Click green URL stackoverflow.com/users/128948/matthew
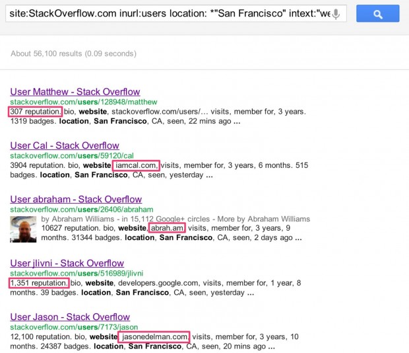The height and width of the screenshot is (353, 409). click(x=84, y=102)
